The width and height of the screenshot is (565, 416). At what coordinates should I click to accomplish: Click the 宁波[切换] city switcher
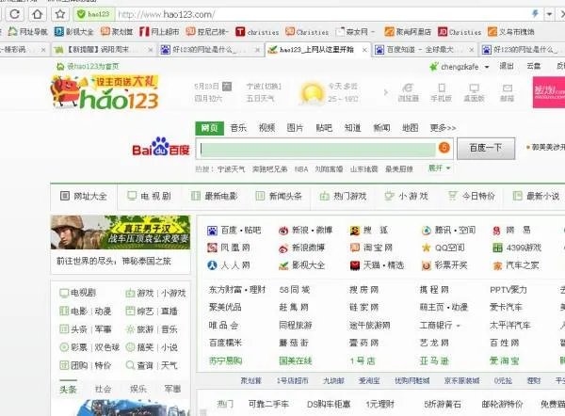pos(264,87)
